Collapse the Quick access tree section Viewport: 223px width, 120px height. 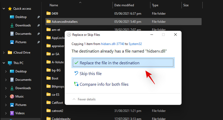(4, 9)
